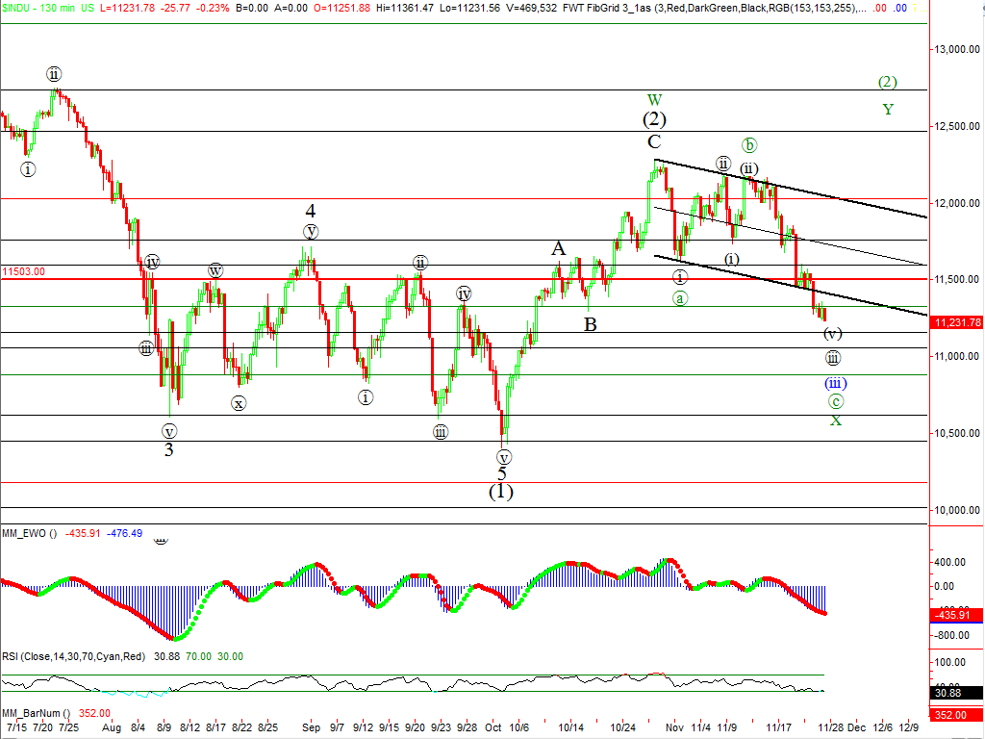Click the green X wave label
The image size is (985, 739).
click(836, 420)
